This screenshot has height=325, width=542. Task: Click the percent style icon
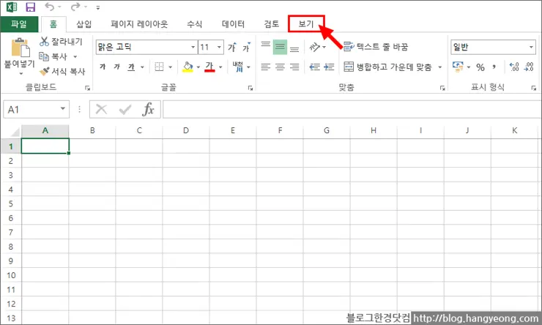[480, 67]
